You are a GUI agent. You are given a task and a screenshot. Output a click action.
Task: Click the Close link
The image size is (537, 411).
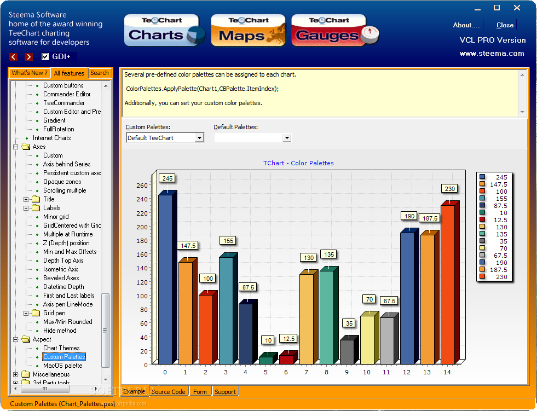(x=505, y=25)
